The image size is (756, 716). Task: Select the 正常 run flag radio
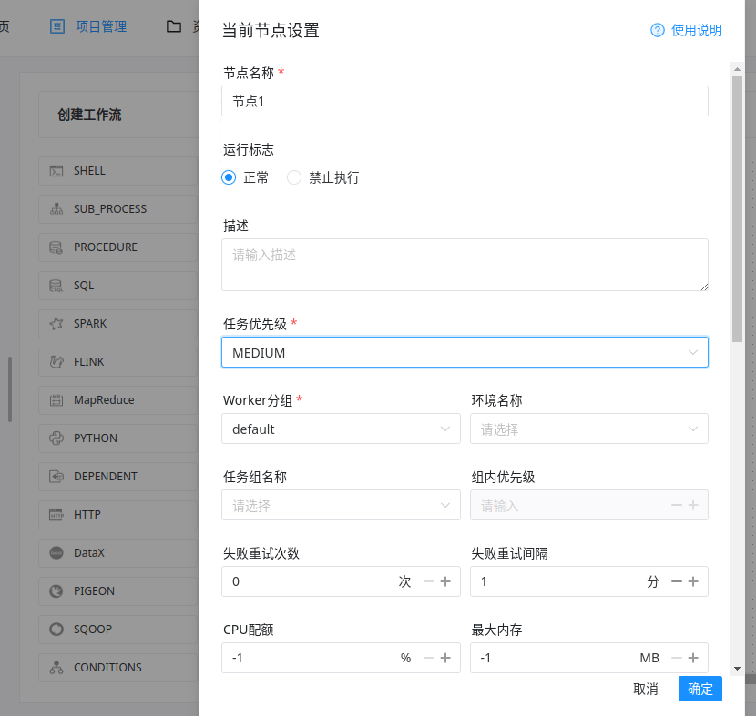pyautogui.click(x=230, y=177)
